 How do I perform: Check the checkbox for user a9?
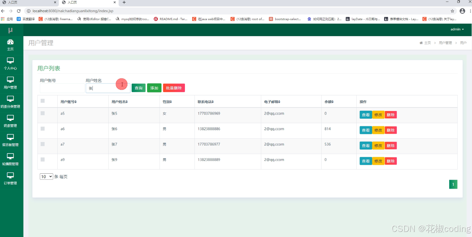coord(43,159)
